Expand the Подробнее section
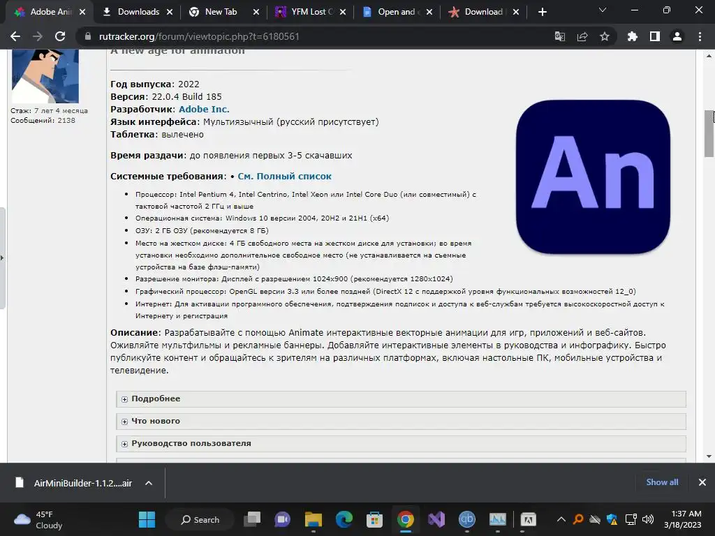Viewport: 715px width, 536px height. [401, 399]
